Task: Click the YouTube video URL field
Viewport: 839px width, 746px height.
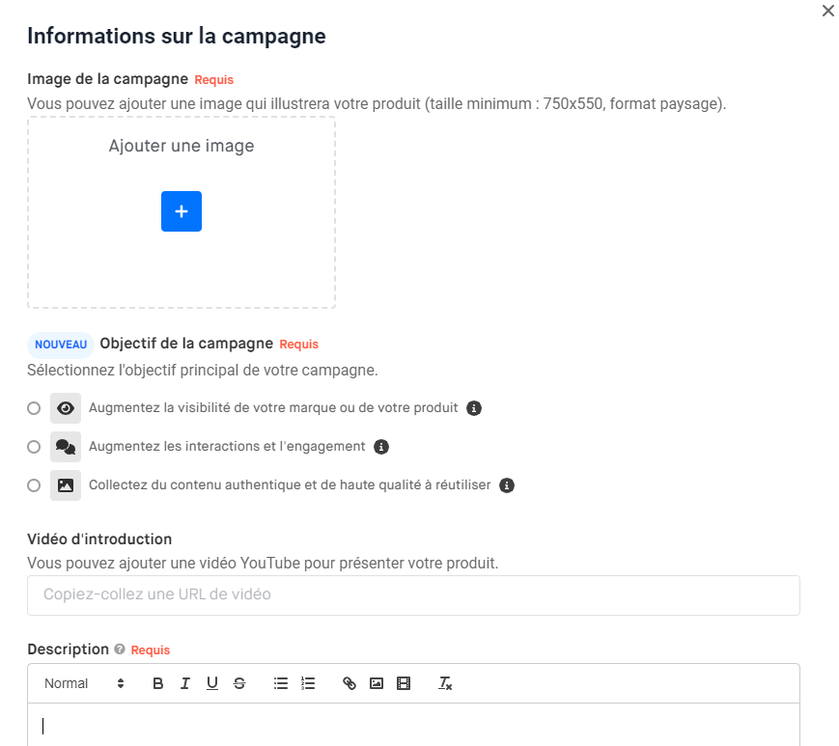Action: [x=413, y=595]
